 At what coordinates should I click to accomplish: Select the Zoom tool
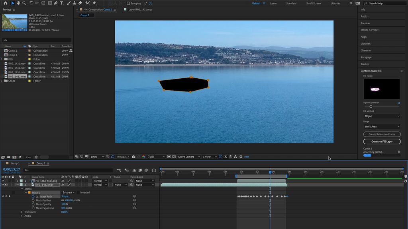tap(24, 3)
